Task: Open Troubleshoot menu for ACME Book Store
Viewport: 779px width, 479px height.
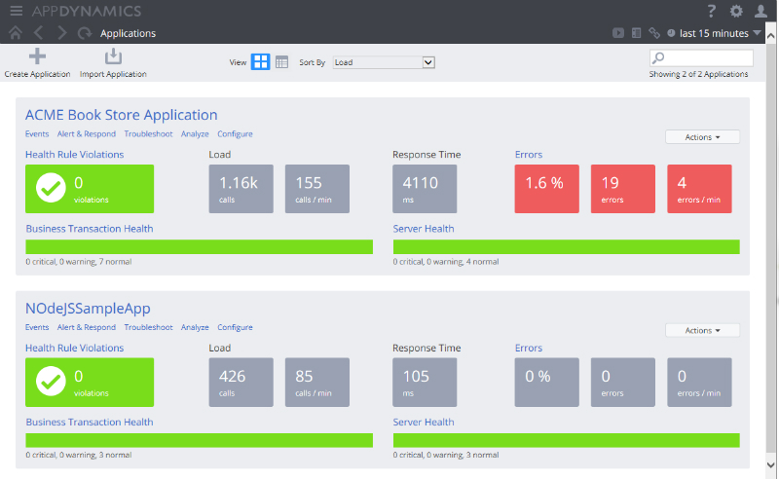Action: click(148, 134)
